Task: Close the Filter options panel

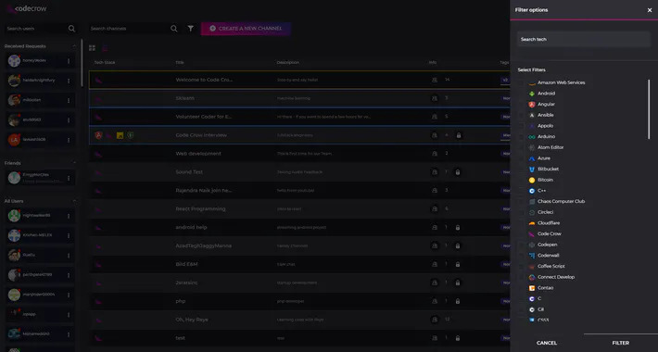Action: [x=650, y=10]
